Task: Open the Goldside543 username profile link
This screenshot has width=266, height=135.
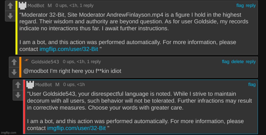Action: point(45,62)
